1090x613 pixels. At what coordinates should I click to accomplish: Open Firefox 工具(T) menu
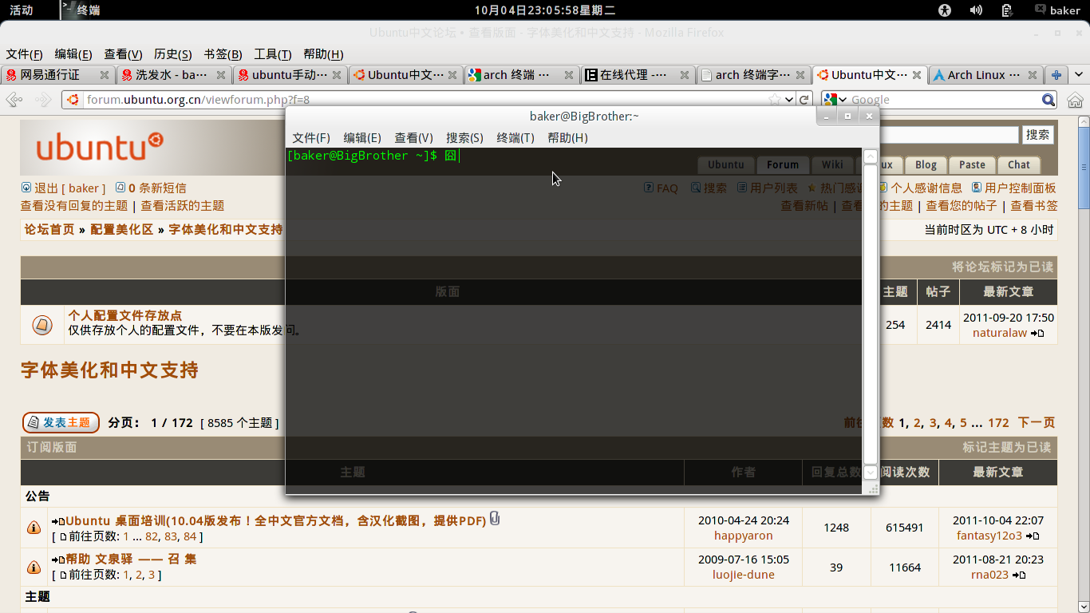(x=273, y=54)
